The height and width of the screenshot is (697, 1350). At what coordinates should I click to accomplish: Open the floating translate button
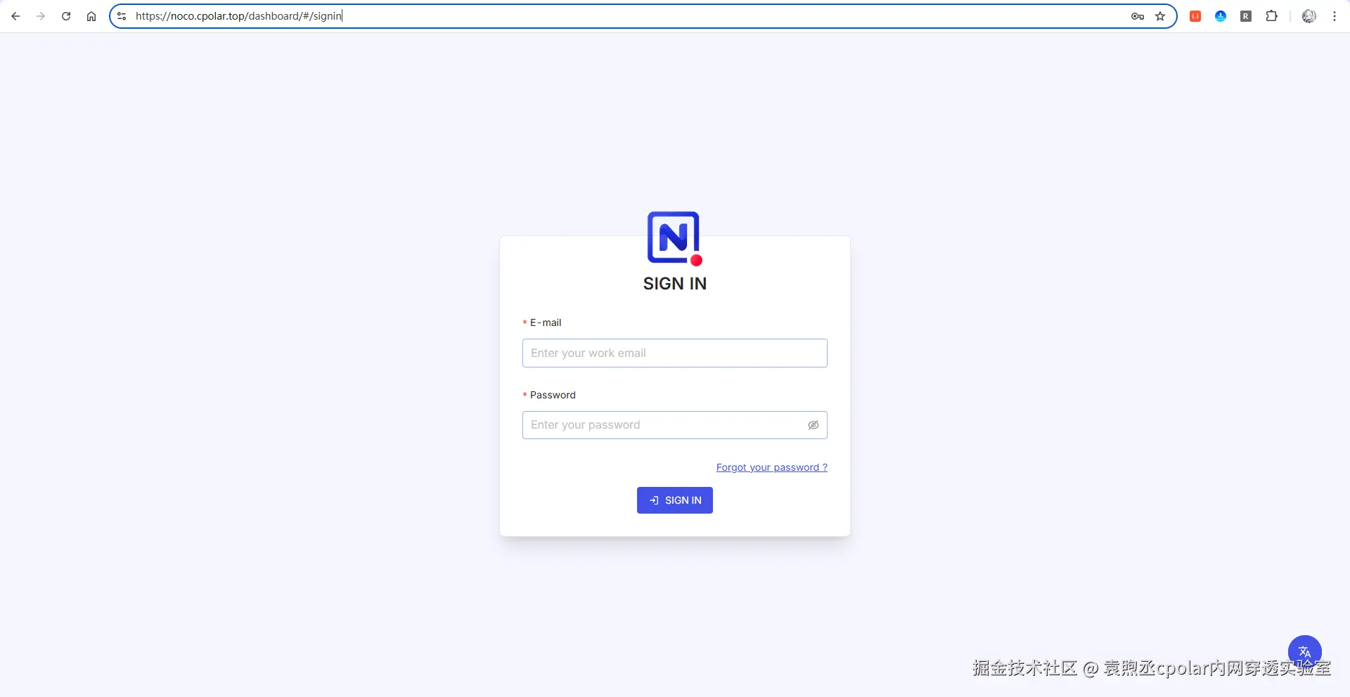[1305, 652]
